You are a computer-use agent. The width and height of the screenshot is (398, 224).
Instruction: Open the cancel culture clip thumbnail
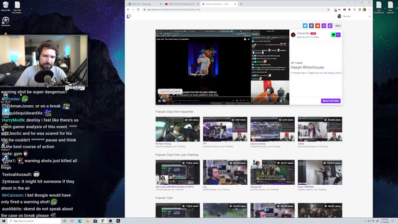pyautogui.click(x=272, y=129)
